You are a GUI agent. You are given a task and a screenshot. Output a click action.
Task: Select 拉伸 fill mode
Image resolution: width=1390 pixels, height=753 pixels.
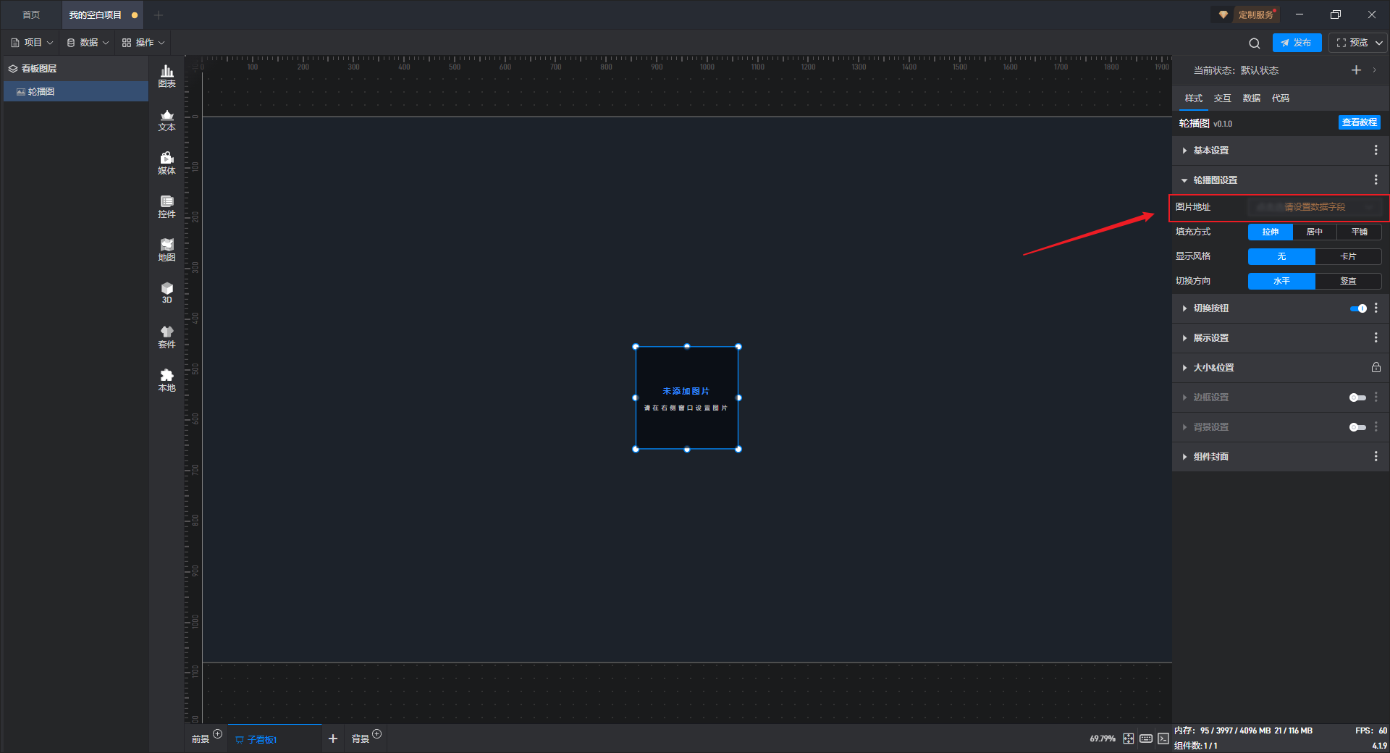tap(1270, 232)
